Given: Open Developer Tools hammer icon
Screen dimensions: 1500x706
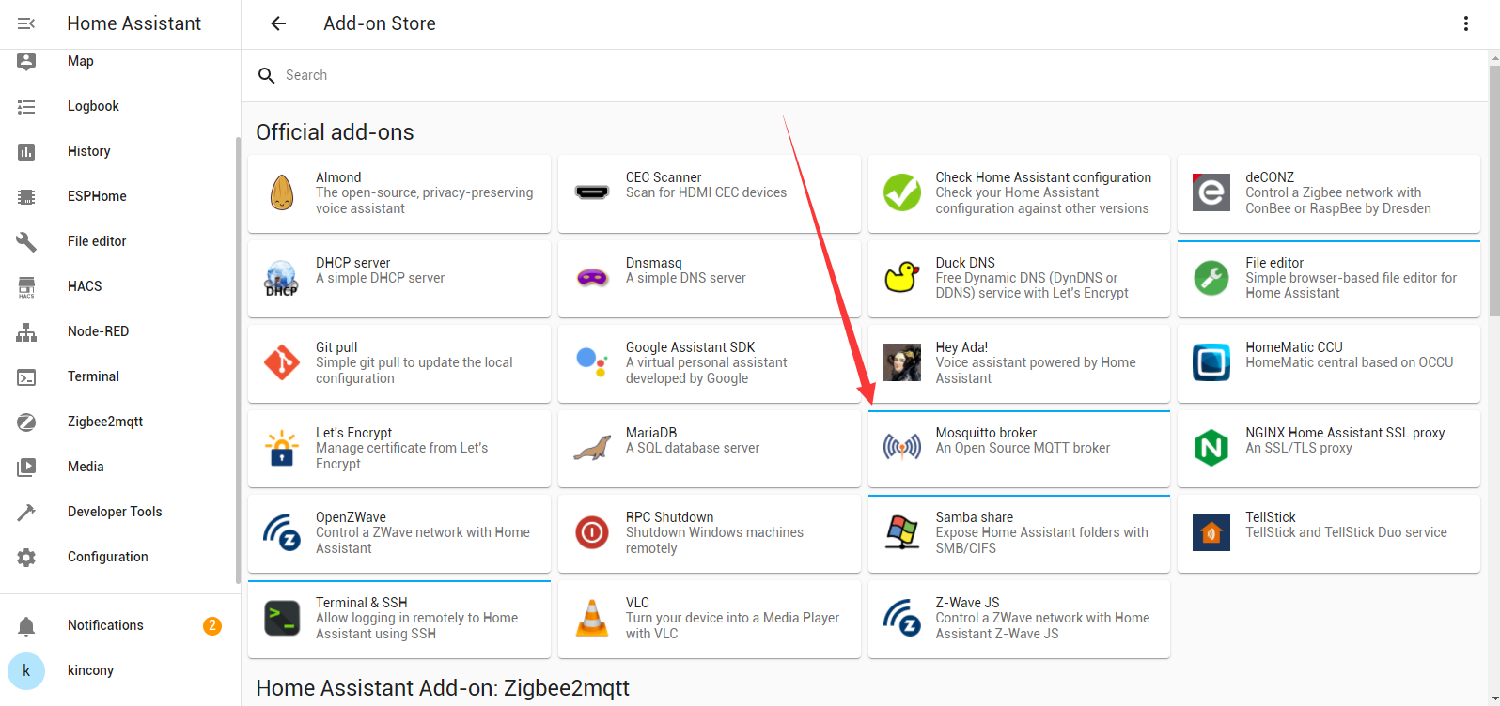Looking at the screenshot, I should [x=26, y=512].
